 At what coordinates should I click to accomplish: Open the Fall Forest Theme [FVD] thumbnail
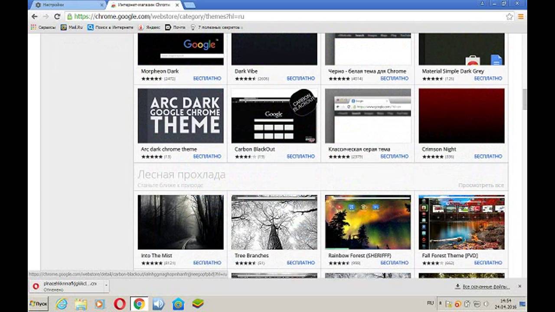click(462, 222)
